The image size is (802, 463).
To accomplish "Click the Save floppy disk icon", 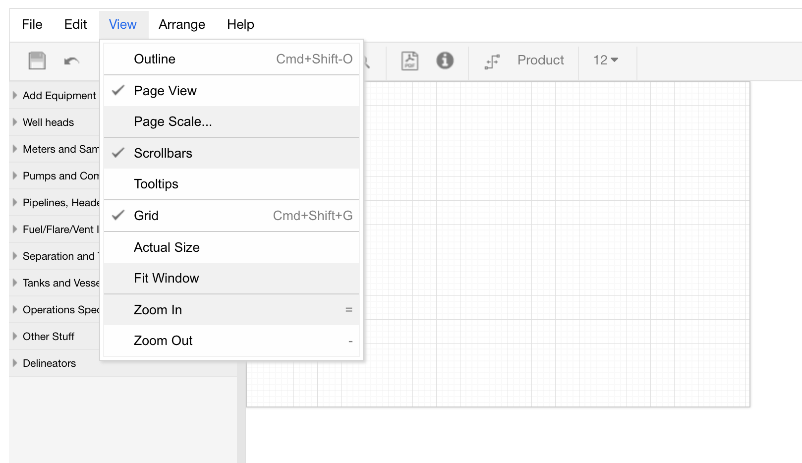I will click(37, 60).
